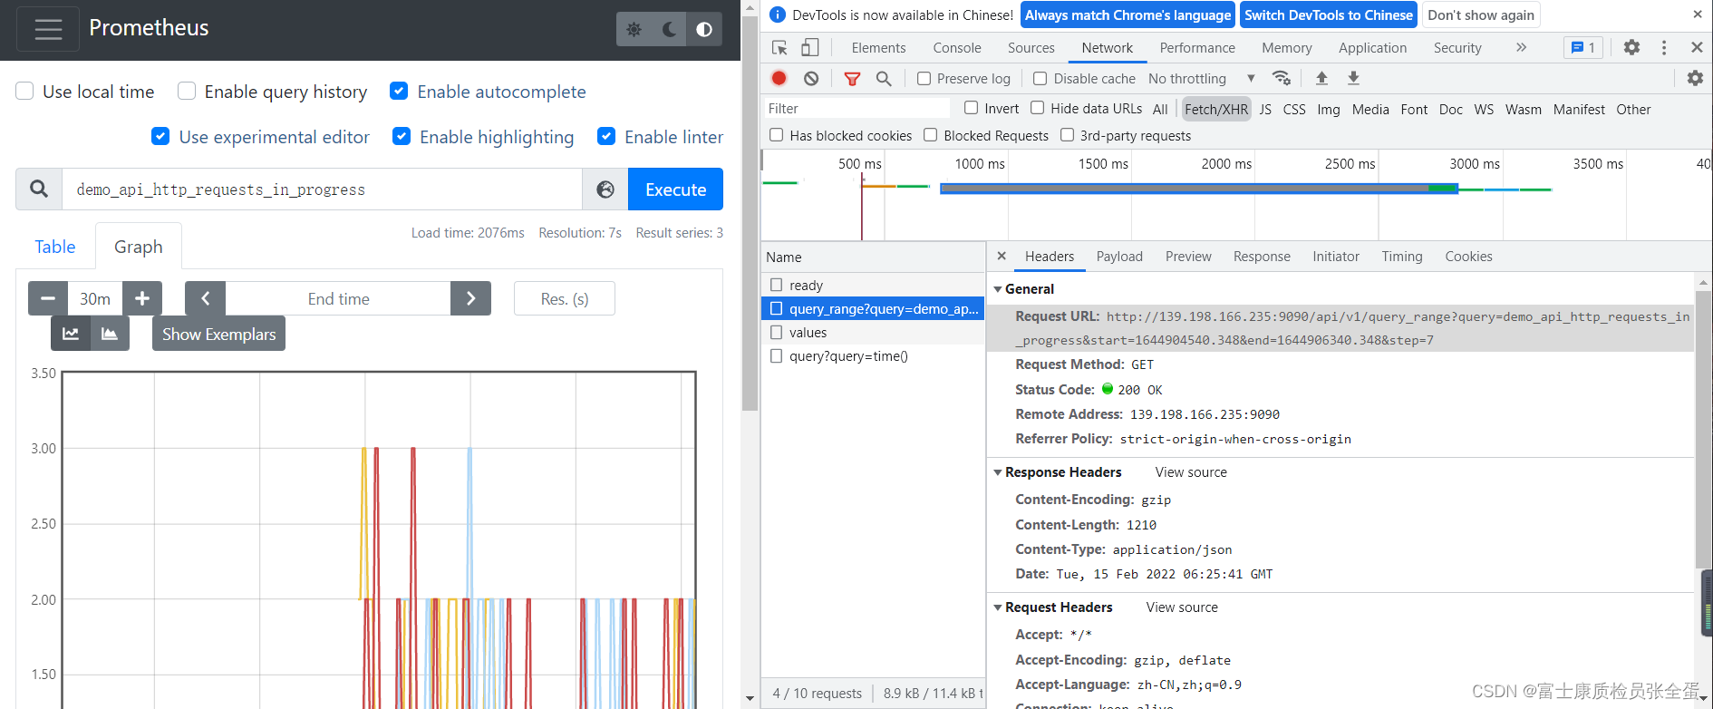This screenshot has width=1713, height=709.
Task: Click the network timeline overview bar
Action: [1199, 189]
